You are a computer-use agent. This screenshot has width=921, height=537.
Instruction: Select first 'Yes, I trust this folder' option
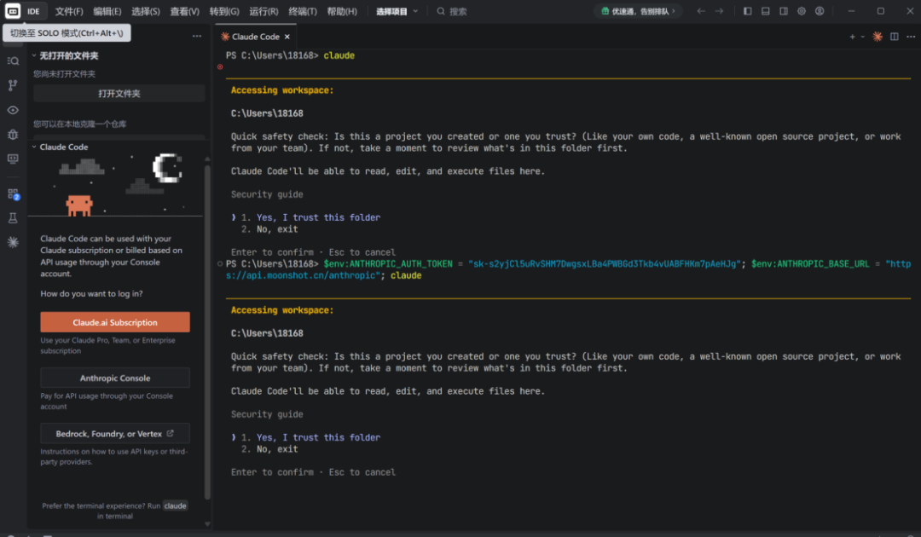point(318,217)
